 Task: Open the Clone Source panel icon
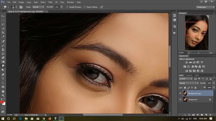(x=174, y=26)
